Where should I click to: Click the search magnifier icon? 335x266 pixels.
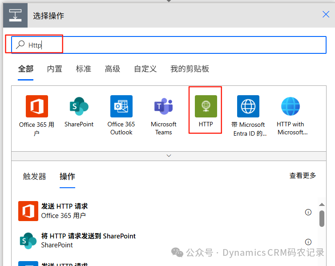point(20,44)
